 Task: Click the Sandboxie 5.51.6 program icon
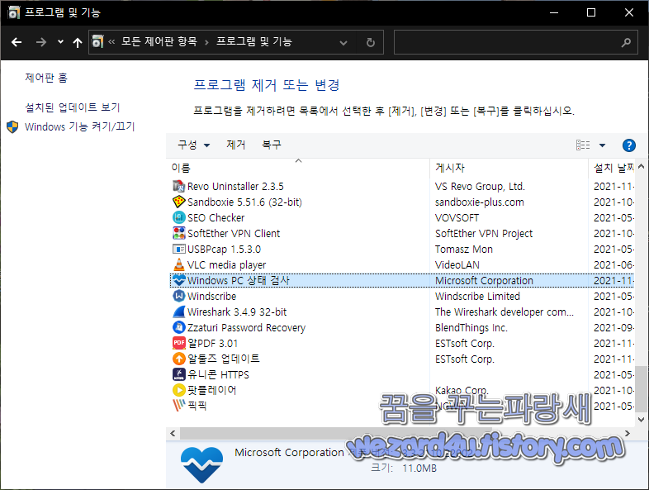pyautogui.click(x=178, y=202)
